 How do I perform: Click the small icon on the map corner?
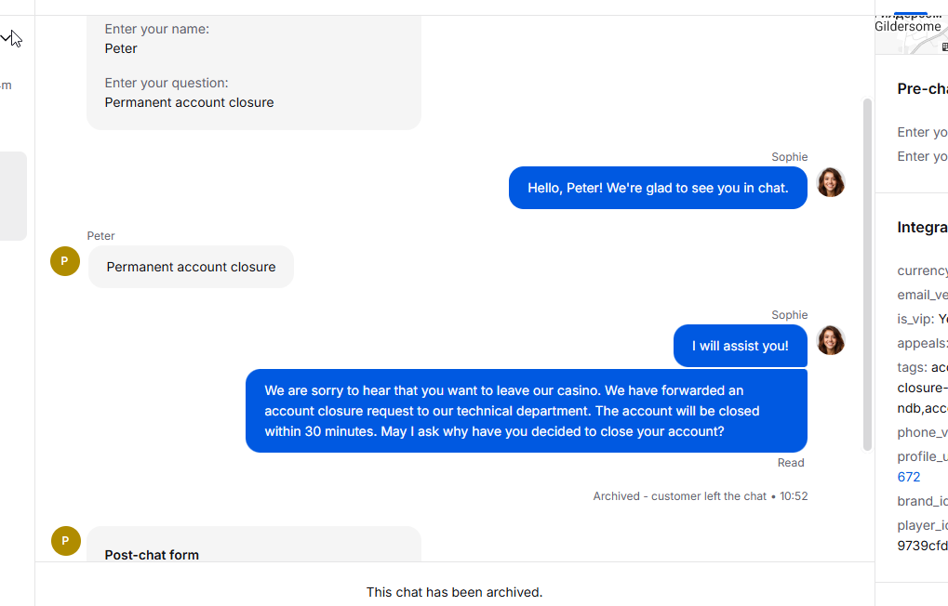click(944, 47)
